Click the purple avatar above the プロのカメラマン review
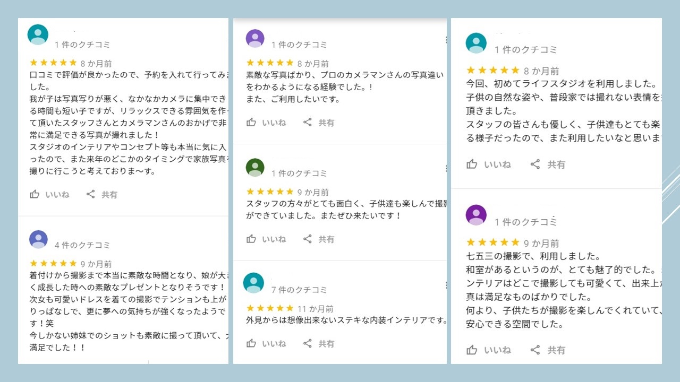Screen dimensions: 680x382 pyautogui.click(x=255, y=38)
